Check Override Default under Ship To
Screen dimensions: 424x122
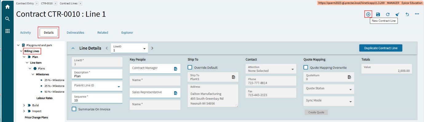(x=190, y=68)
